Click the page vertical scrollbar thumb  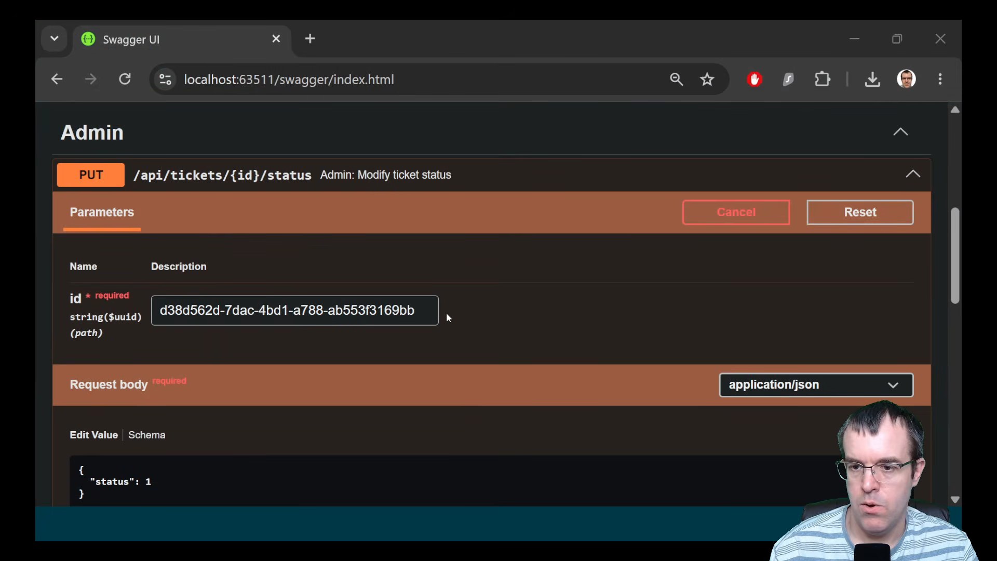955,256
